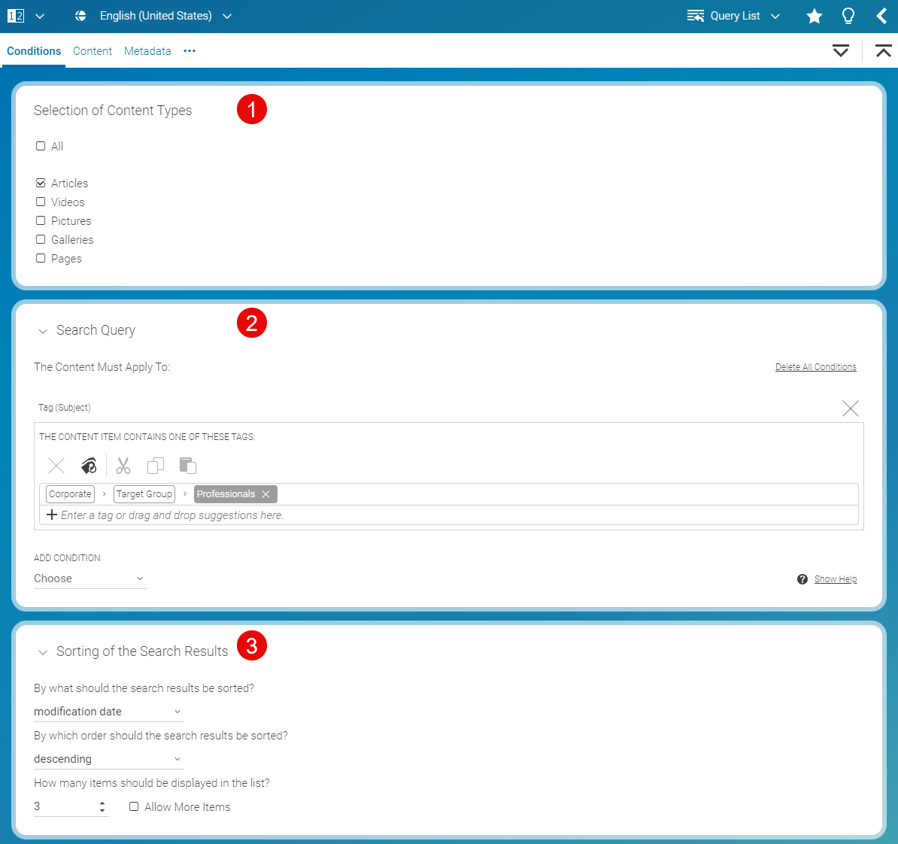Click the Delete All Conditions link
The width and height of the screenshot is (898, 844).
(x=815, y=366)
